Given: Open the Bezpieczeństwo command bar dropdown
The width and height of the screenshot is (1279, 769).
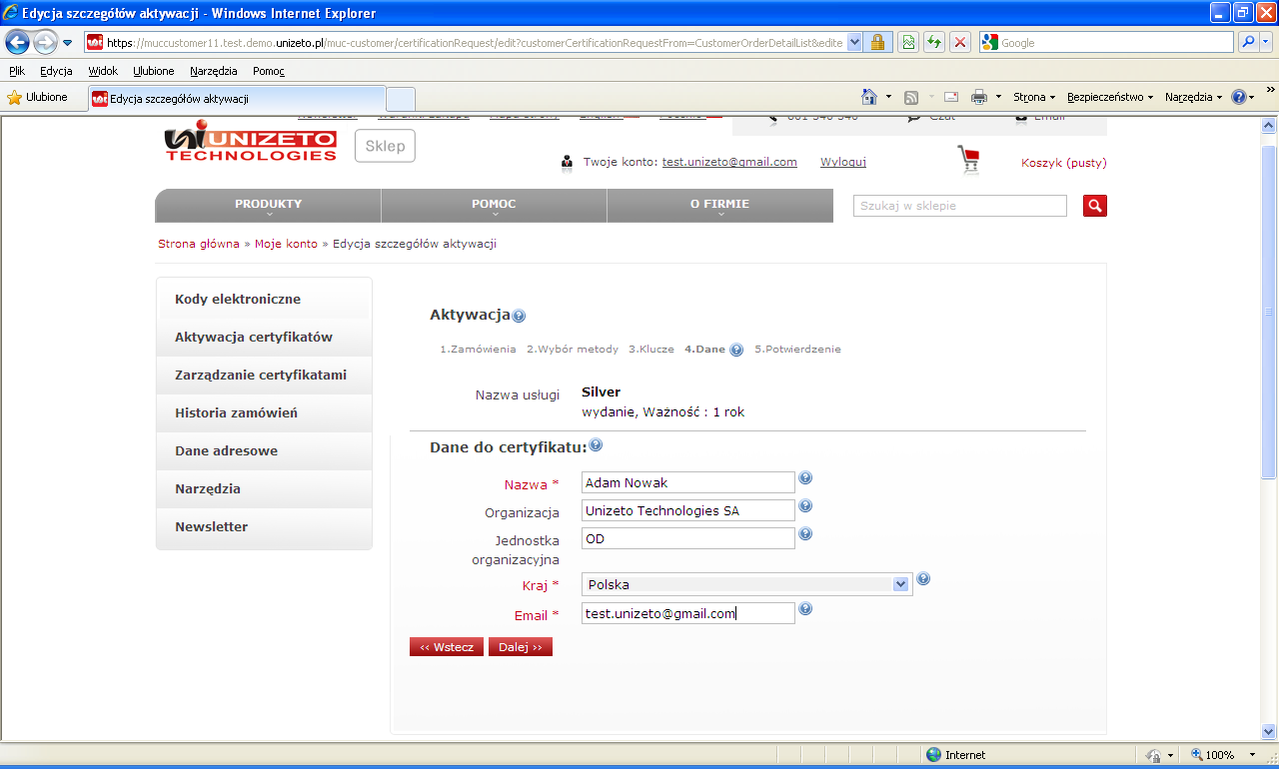Looking at the screenshot, I should [1110, 97].
